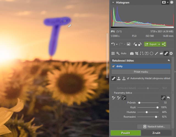Click the Rozmazání slider handle
The width and height of the screenshot is (176, 137).
[x=156, y=117]
